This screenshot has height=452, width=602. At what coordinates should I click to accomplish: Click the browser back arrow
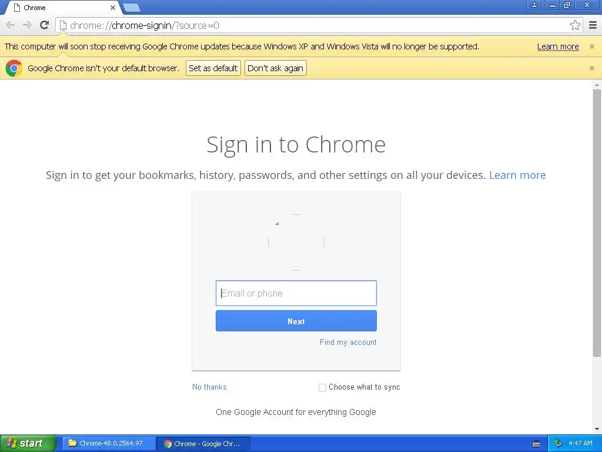click(x=11, y=25)
